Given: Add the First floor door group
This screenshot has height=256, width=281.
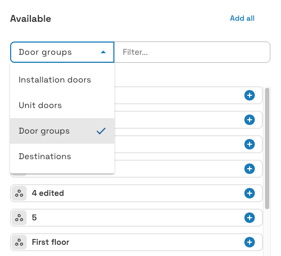Looking at the screenshot, I should [250, 242].
